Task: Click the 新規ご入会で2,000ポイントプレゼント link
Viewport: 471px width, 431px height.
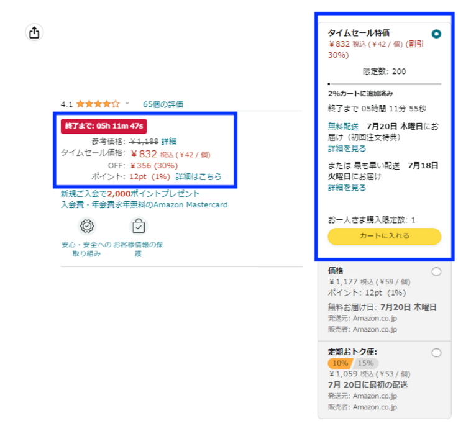Action: pyautogui.click(x=130, y=194)
